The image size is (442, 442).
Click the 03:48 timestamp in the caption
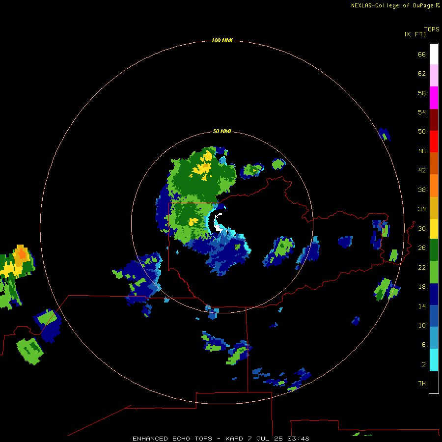[x=298, y=439]
